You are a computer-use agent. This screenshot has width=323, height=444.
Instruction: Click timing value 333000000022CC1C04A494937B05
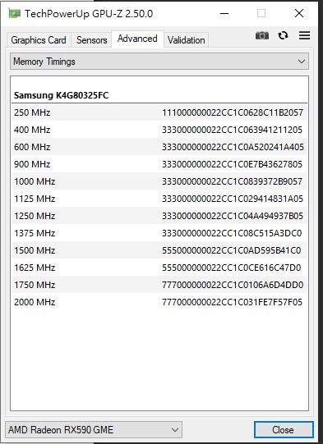233,216
